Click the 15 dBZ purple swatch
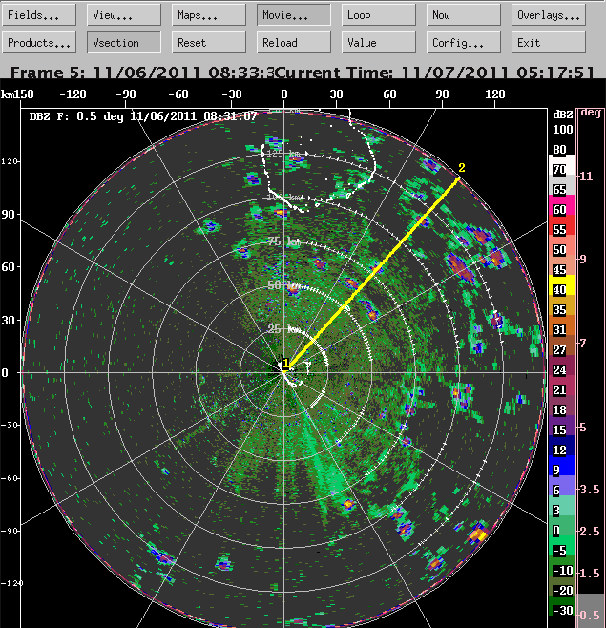Screen dimensions: 606x628 point(562,426)
